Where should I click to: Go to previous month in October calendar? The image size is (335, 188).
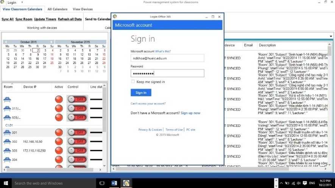click(x=6, y=42)
